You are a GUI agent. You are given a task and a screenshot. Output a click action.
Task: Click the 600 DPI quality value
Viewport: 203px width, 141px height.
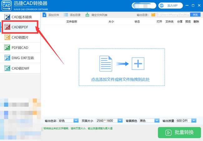[x=184, y=121]
